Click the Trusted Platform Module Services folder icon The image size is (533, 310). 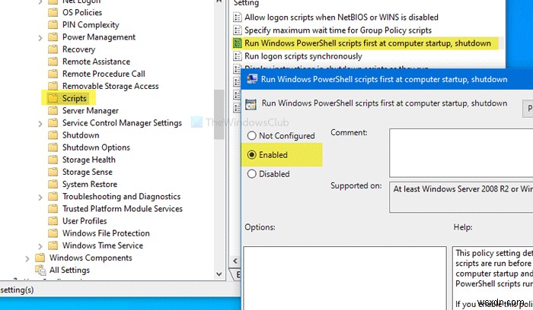[53, 208]
